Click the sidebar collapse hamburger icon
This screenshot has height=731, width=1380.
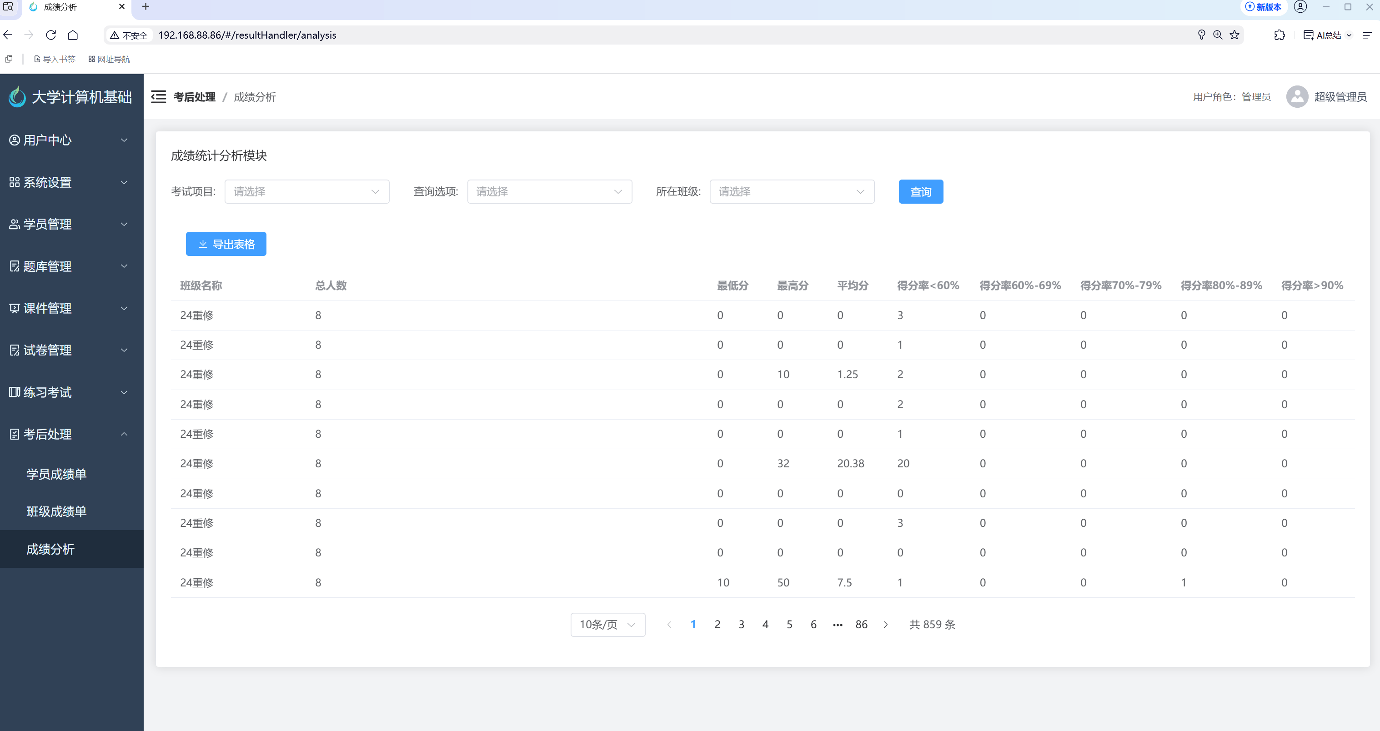(158, 97)
